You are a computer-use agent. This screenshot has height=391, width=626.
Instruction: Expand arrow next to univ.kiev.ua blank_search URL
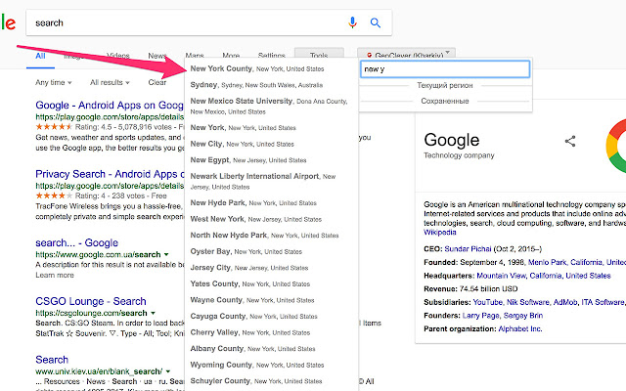(x=168, y=371)
